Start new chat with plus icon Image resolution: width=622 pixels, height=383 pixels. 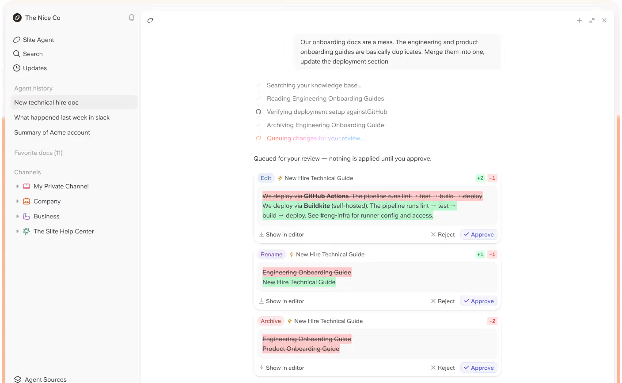(580, 20)
